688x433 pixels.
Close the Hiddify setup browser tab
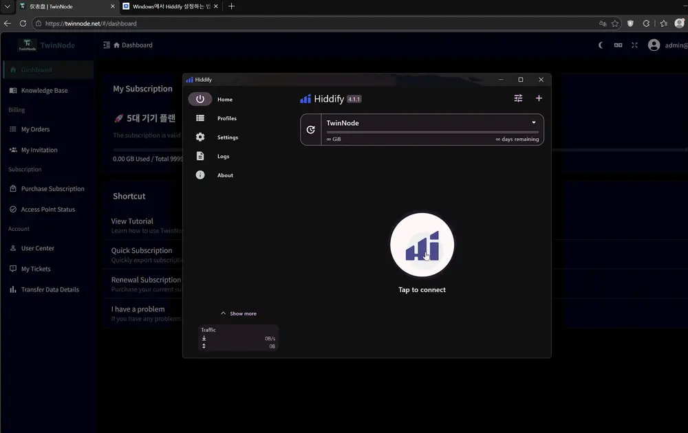tap(216, 7)
